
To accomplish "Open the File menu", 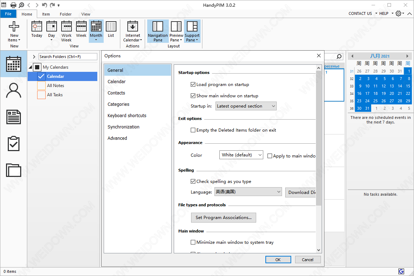I will point(8,14).
